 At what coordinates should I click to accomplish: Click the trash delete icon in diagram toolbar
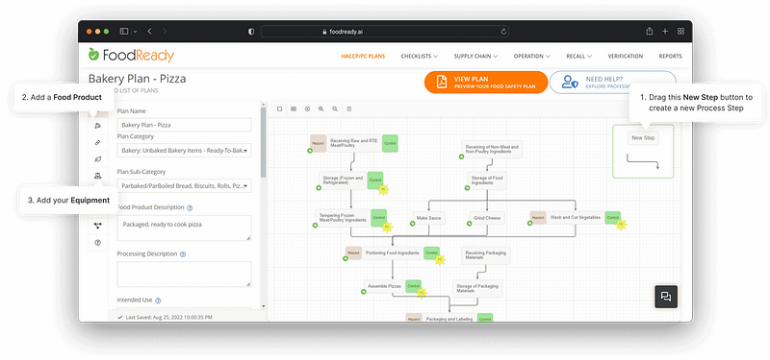click(349, 108)
